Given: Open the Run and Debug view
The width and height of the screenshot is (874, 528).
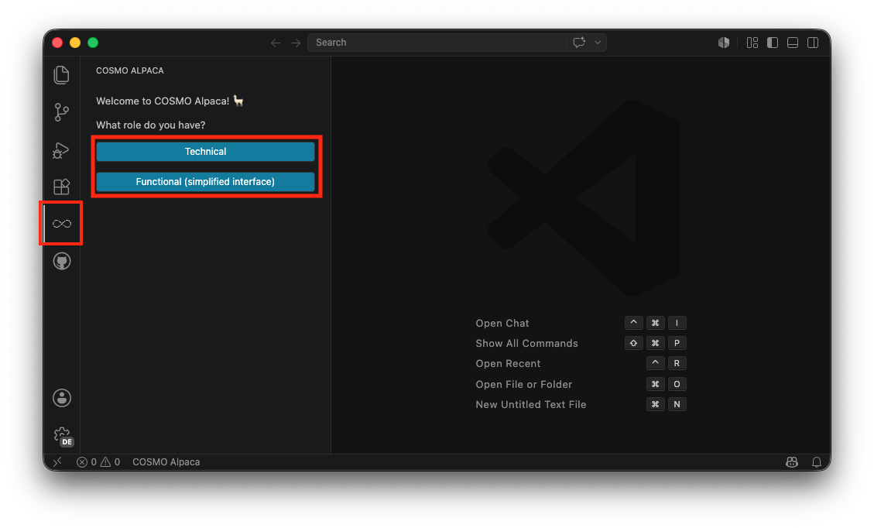Looking at the screenshot, I should (x=60, y=150).
